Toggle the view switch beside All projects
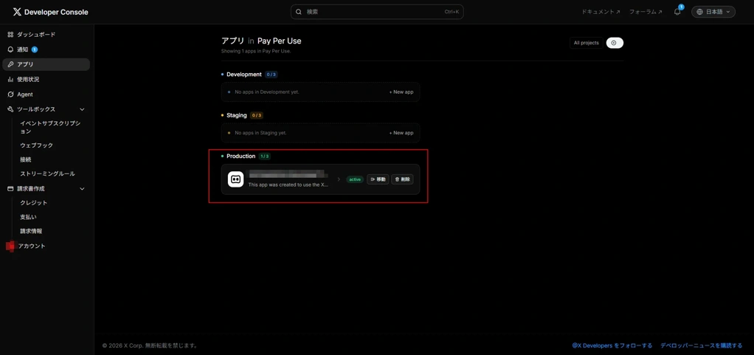Image resolution: width=754 pixels, height=355 pixels. [x=615, y=43]
